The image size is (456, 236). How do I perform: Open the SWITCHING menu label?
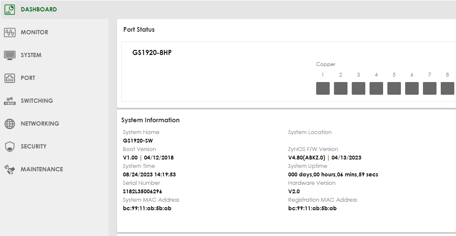tap(36, 101)
